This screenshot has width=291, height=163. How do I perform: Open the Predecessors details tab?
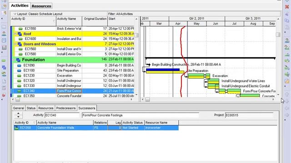pyautogui.click(x=66, y=108)
